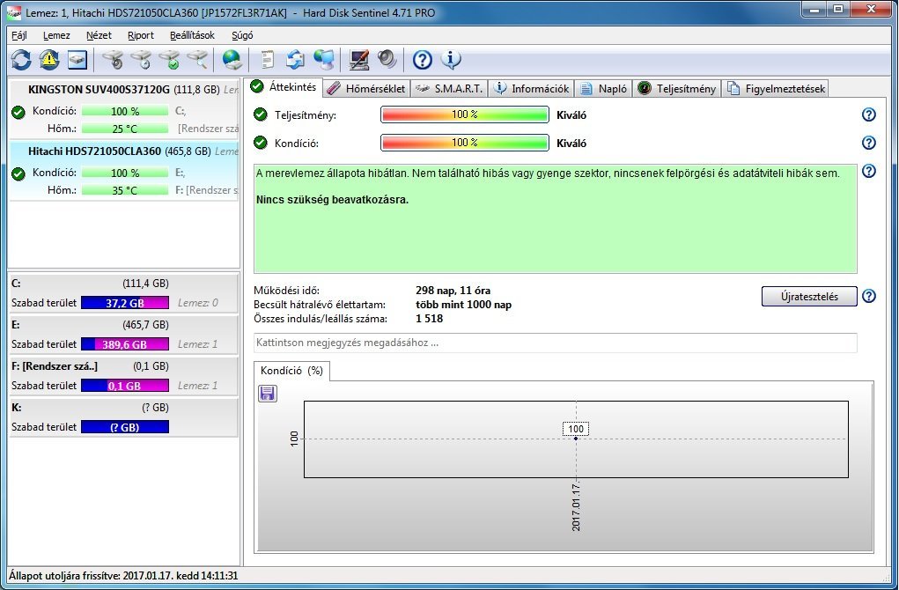Click the blue Refresh arrows toolbar icon
899x590 pixels.
pos(21,60)
